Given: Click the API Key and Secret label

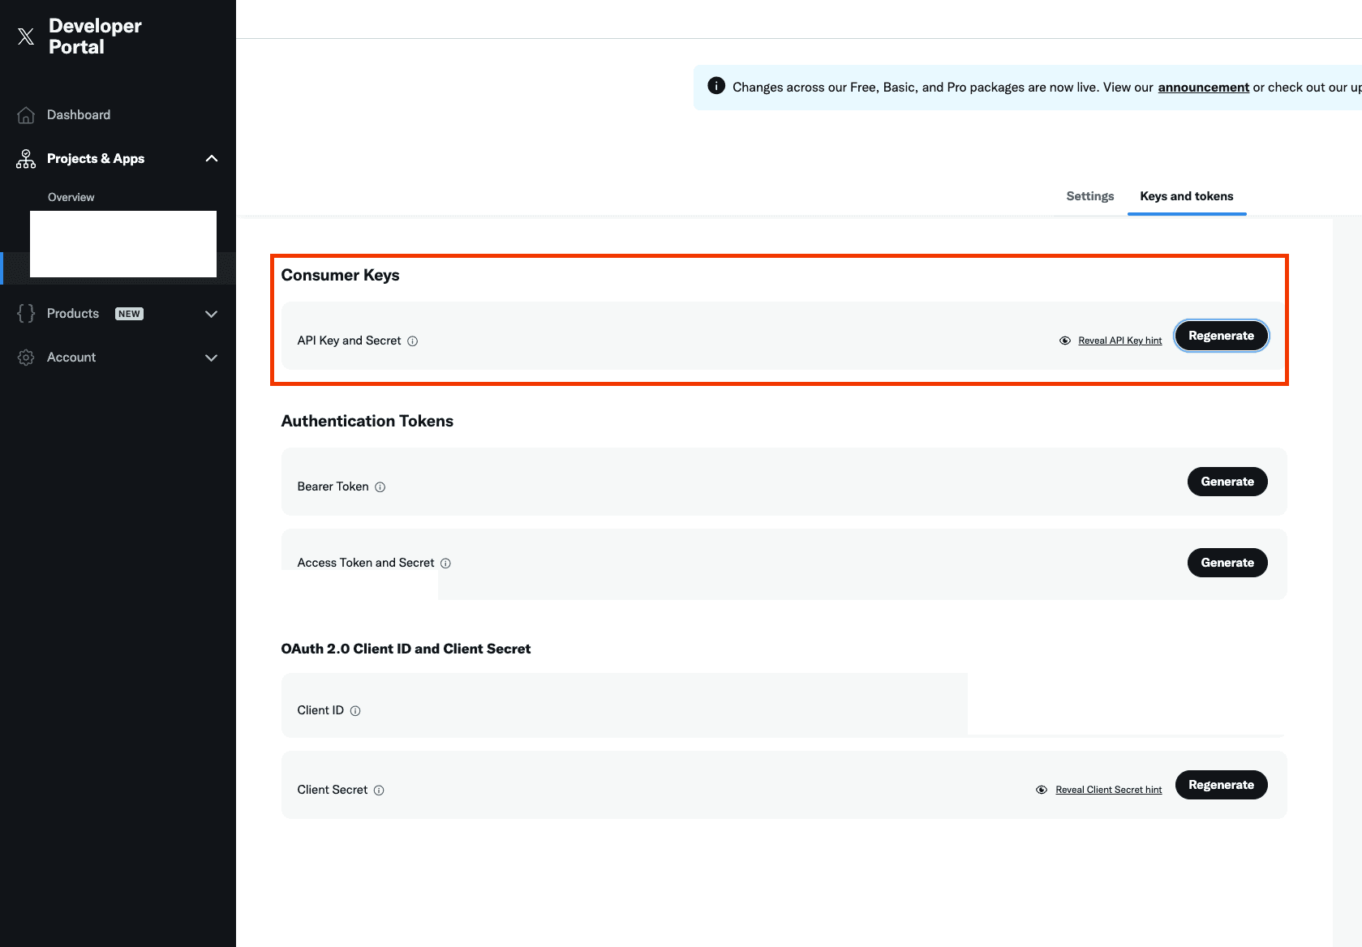Looking at the screenshot, I should pyautogui.click(x=350, y=341).
